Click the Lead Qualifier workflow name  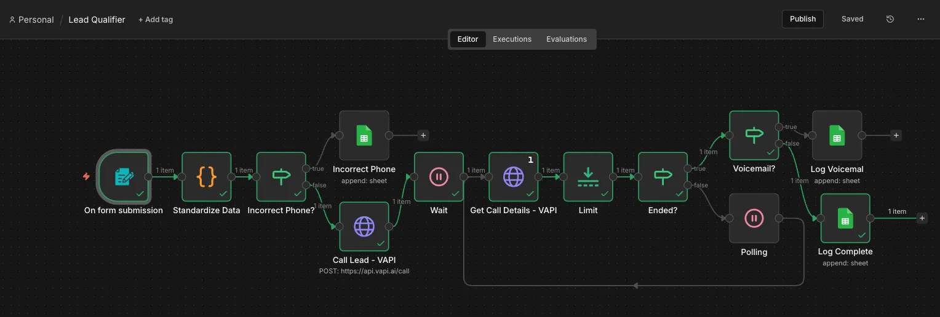97,20
